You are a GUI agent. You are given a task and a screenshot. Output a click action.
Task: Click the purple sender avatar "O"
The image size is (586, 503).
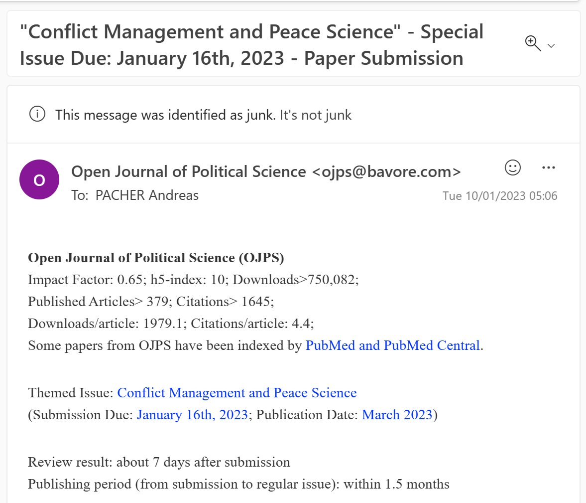[39, 179]
